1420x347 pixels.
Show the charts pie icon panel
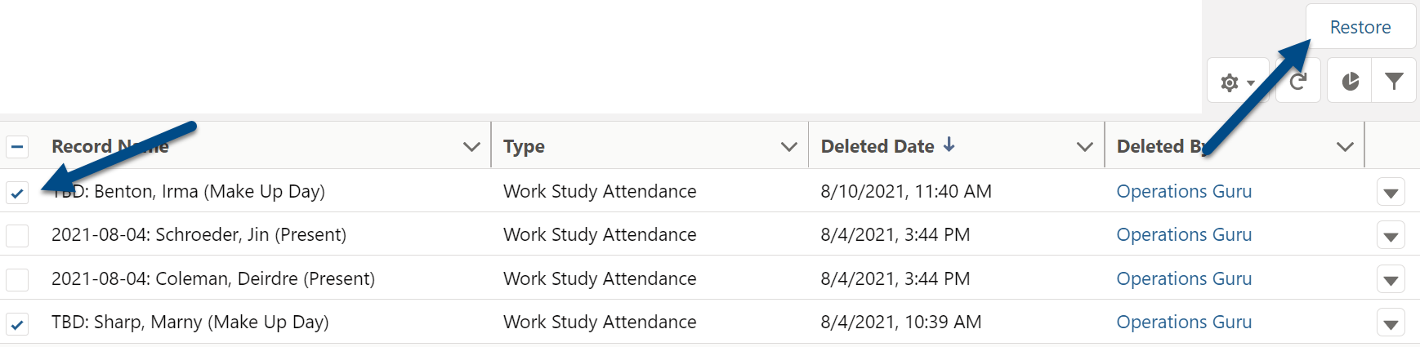(x=1351, y=81)
